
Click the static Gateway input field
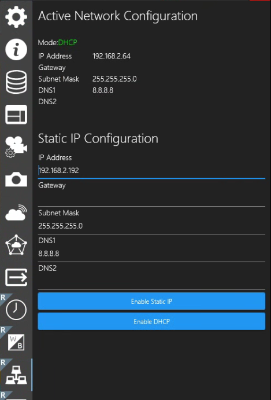(151, 199)
